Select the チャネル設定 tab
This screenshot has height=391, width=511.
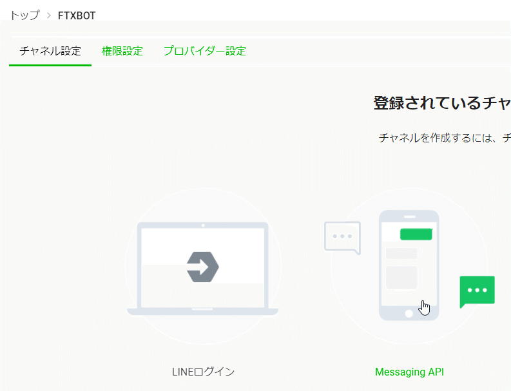[x=50, y=51]
